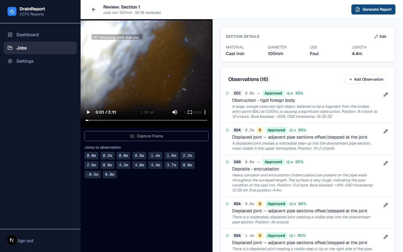
Task: Edit BDA 0.8m observation with pencil
Action: pos(386,205)
